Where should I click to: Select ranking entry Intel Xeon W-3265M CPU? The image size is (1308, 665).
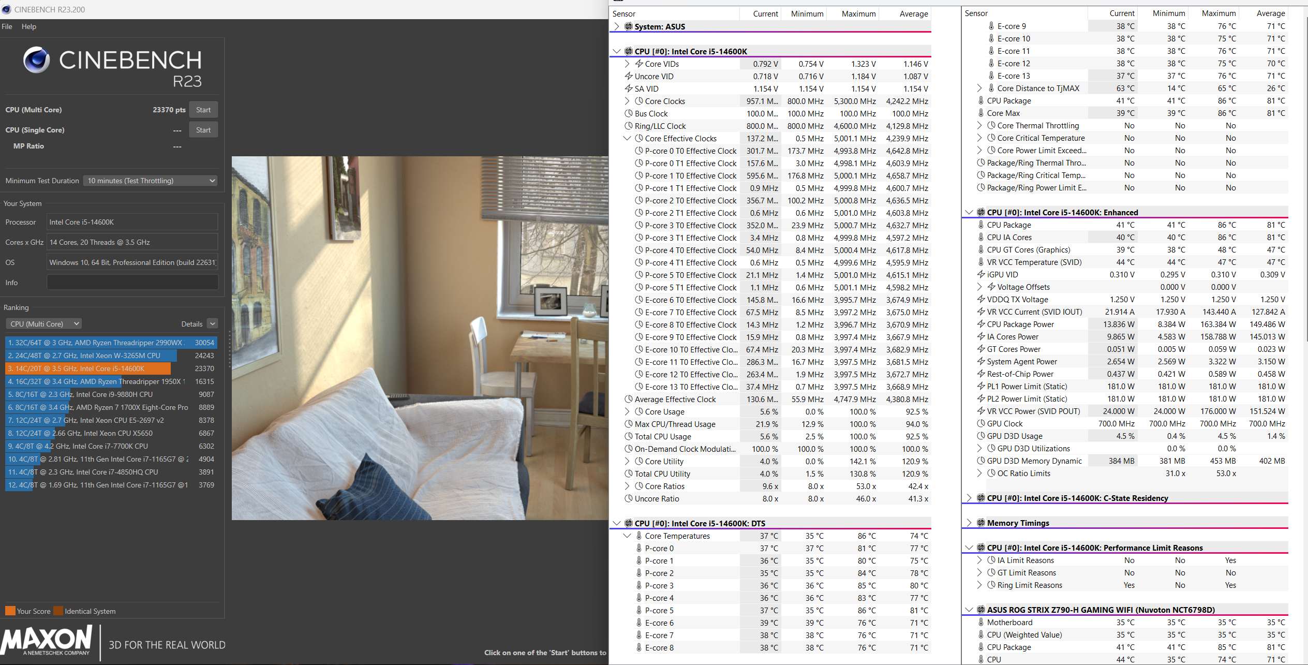(111, 356)
